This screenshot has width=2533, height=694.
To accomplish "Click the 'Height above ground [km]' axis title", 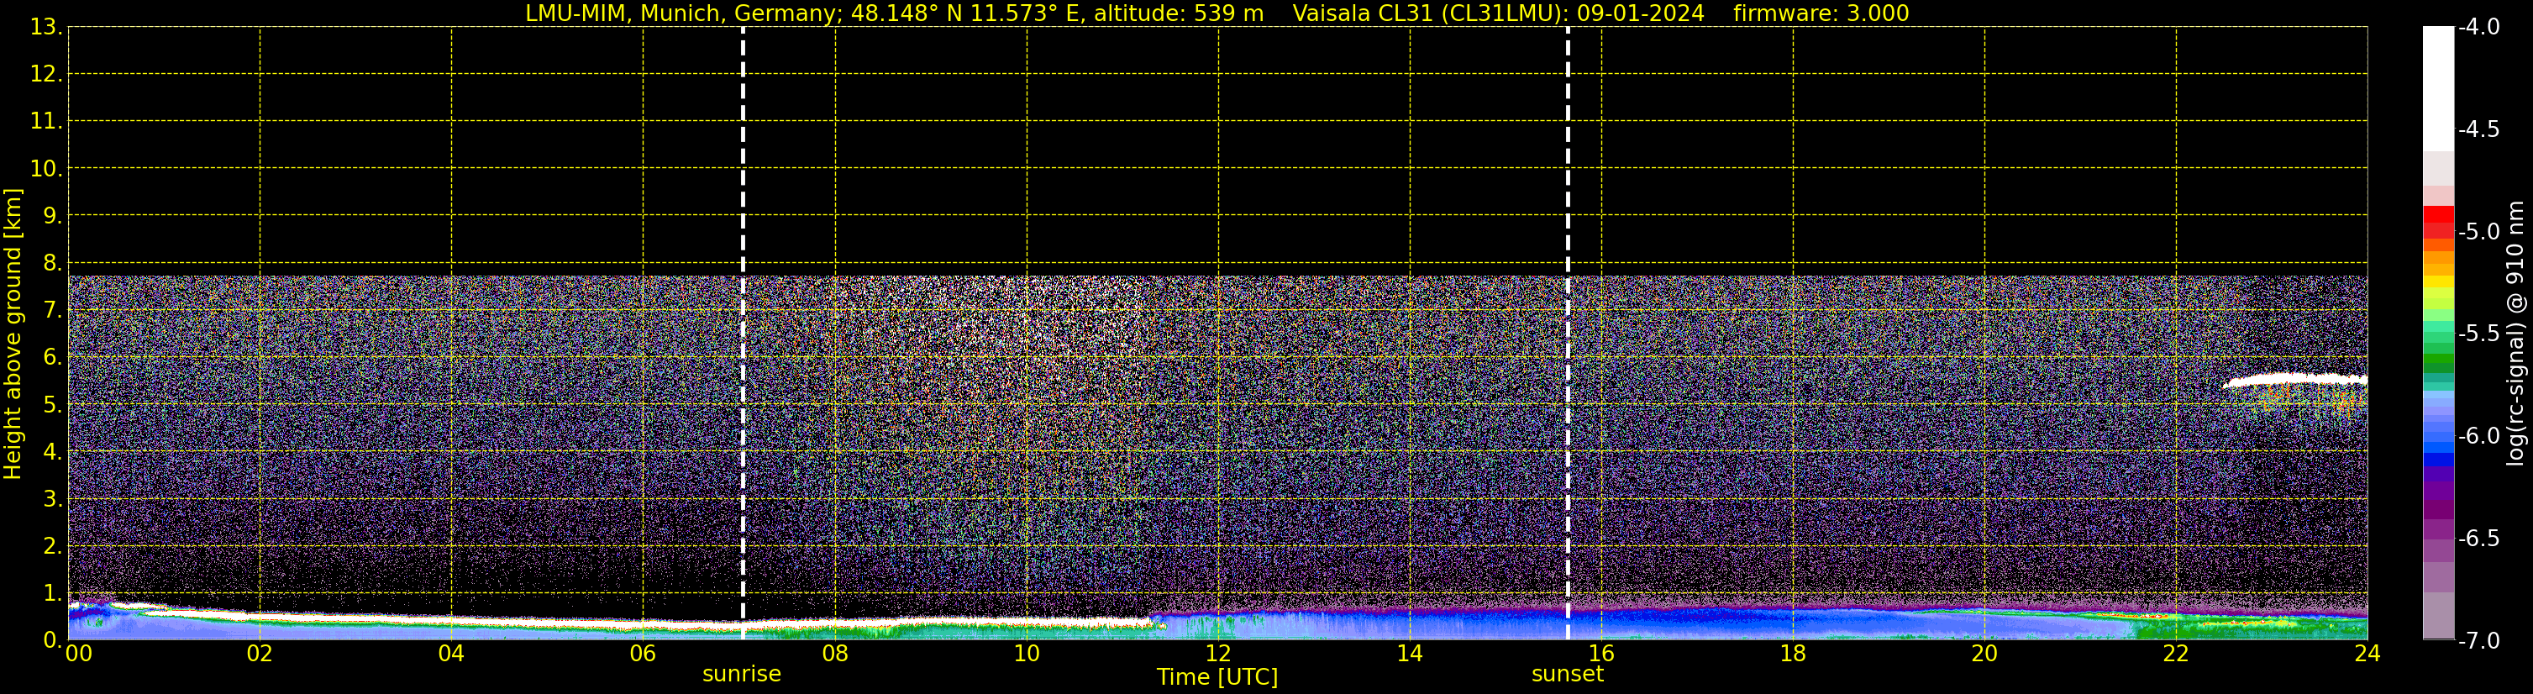I will [x=12, y=334].
